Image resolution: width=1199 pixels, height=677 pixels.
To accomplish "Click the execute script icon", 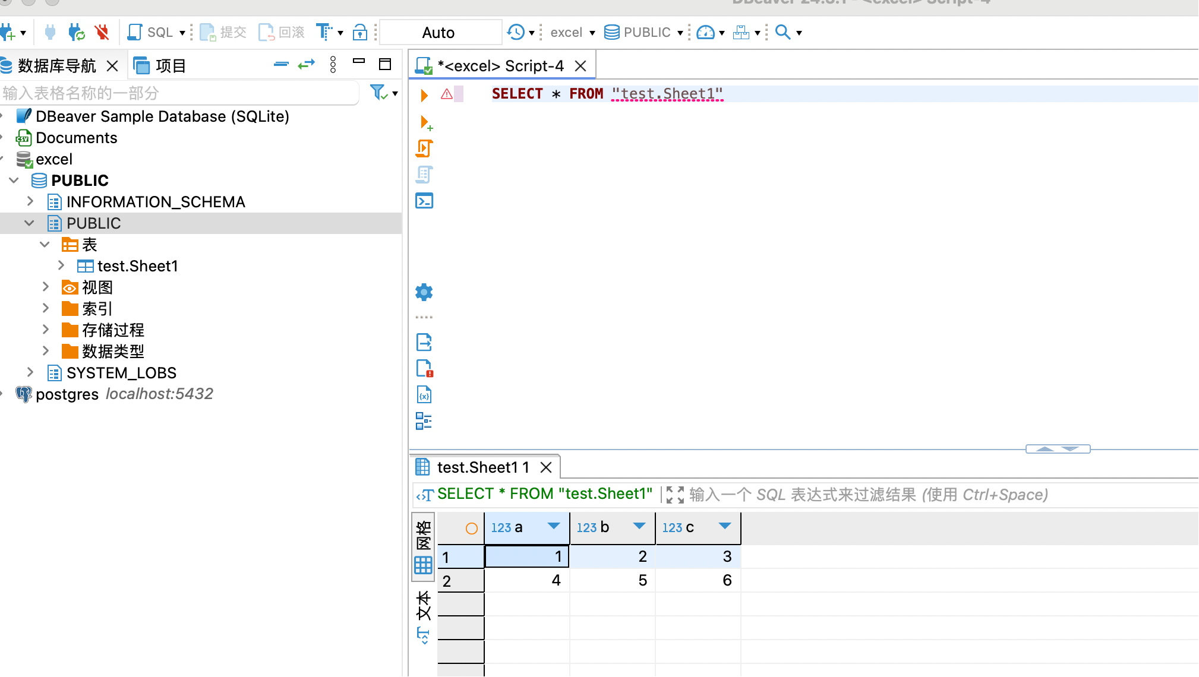I will point(424,148).
